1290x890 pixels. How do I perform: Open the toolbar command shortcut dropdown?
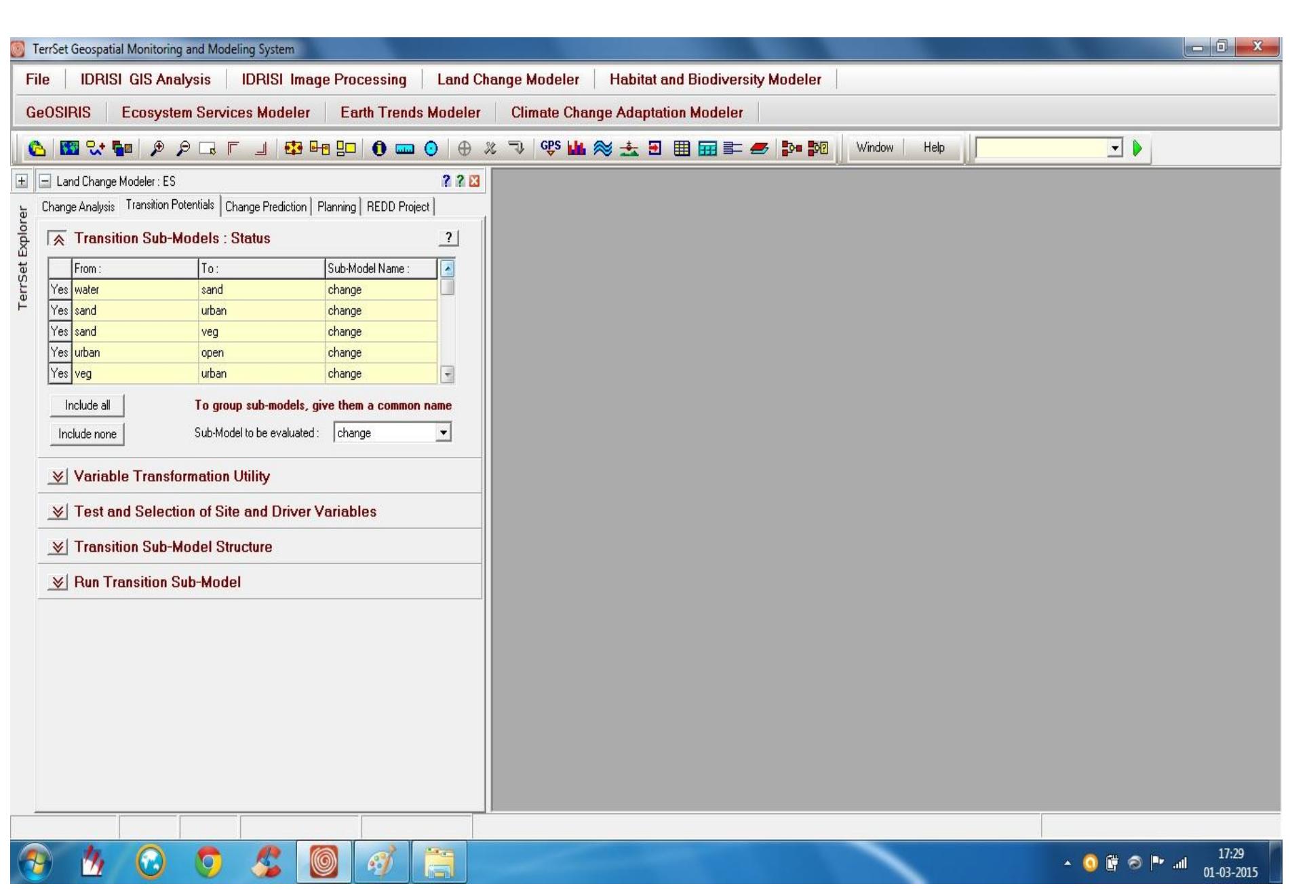coord(1115,148)
